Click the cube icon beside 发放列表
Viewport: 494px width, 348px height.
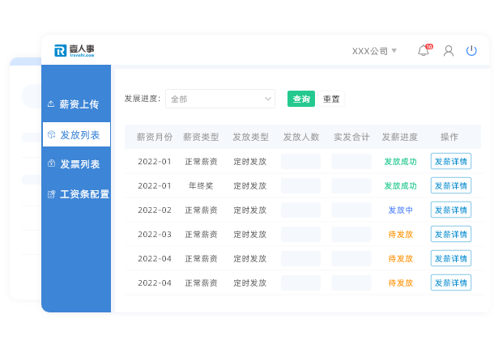(51, 135)
